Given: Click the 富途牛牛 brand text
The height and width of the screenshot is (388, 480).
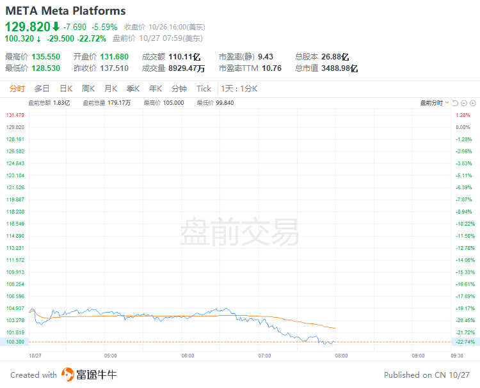Looking at the screenshot, I should point(97,375).
